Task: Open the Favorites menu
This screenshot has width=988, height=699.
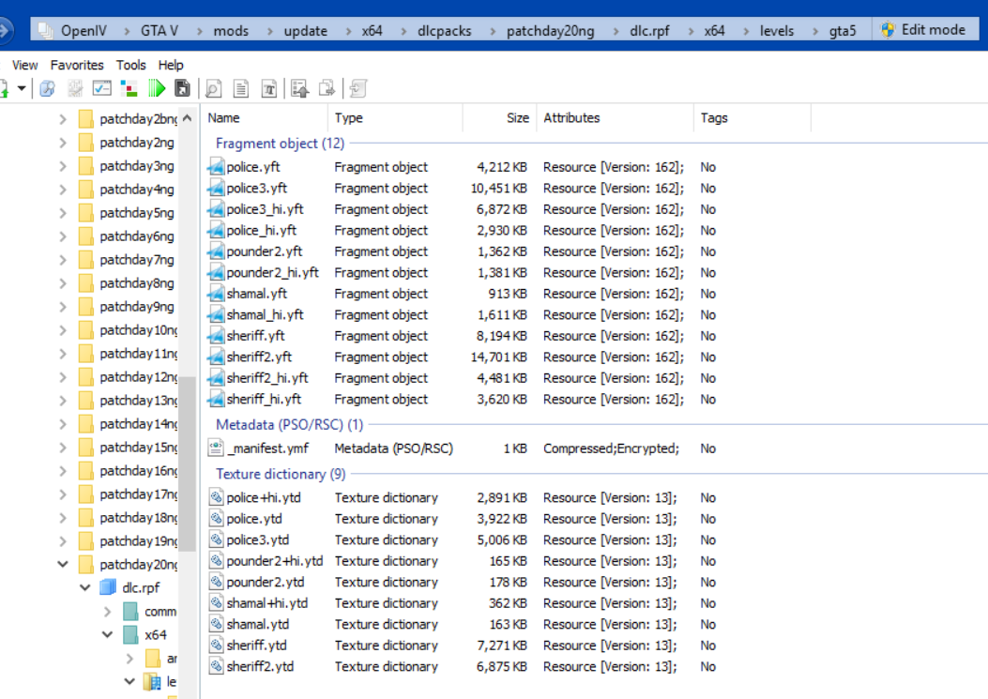Action: [77, 65]
